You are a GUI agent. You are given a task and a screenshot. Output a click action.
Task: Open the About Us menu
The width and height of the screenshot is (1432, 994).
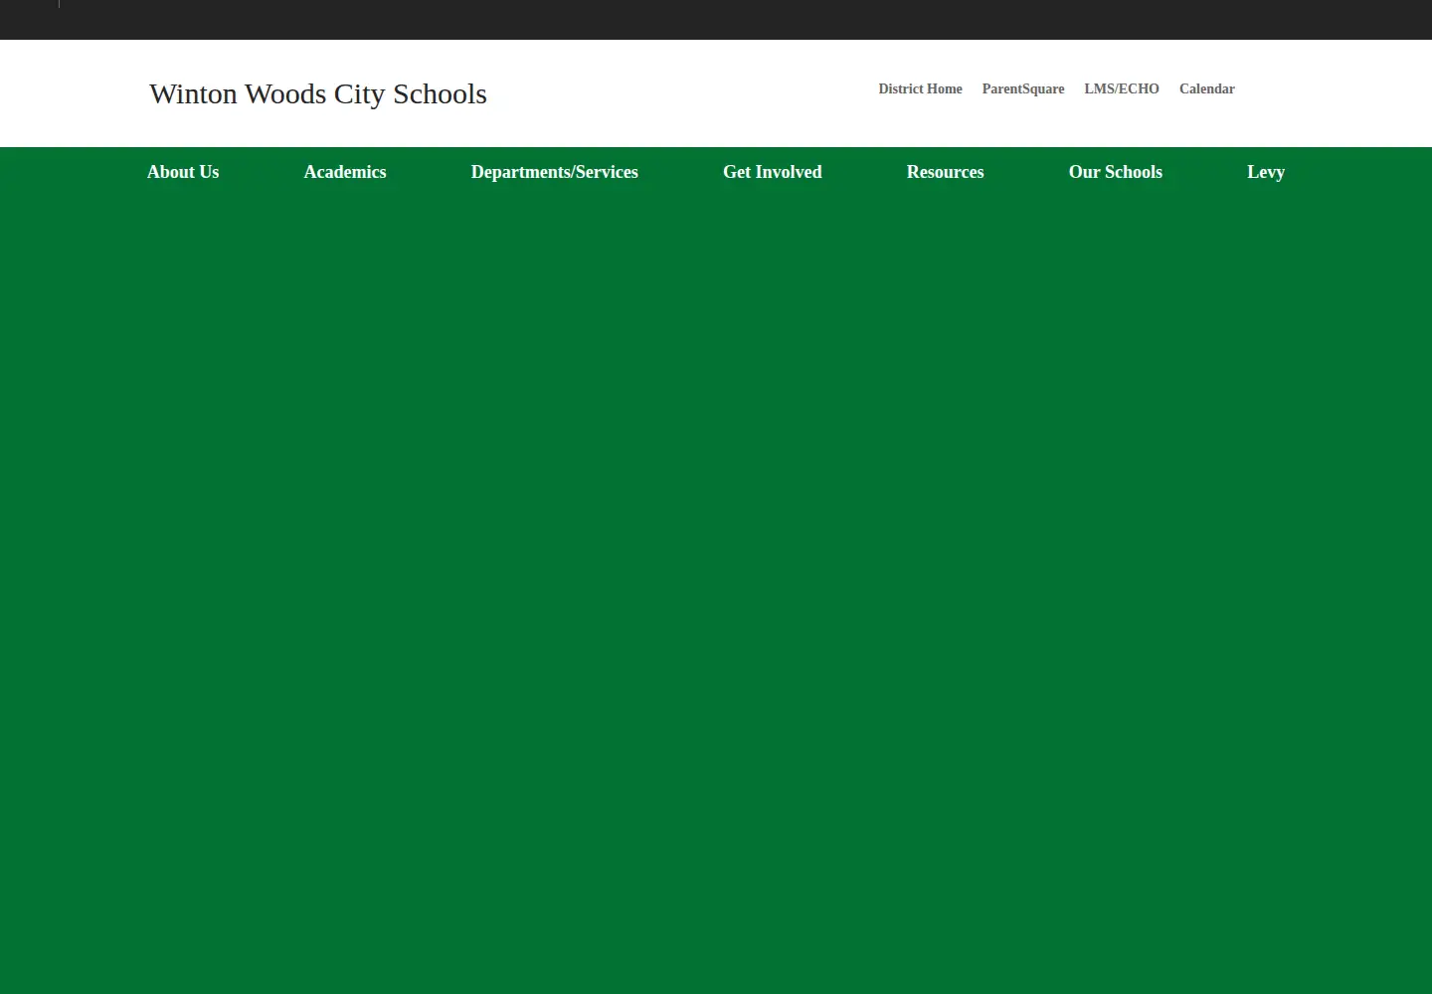[x=183, y=172]
